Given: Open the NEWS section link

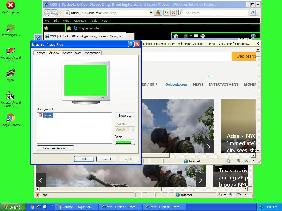Looking at the screenshot, I should 198,84.
